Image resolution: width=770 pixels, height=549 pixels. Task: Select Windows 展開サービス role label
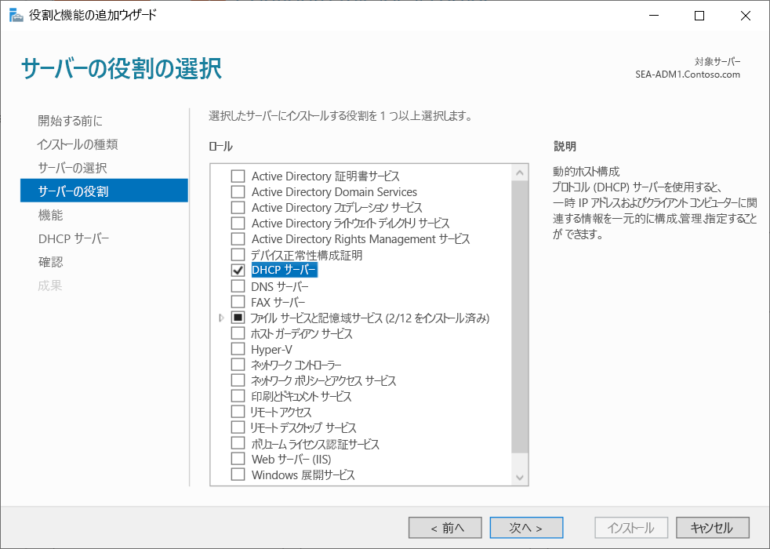pyautogui.click(x=303, y=475)
